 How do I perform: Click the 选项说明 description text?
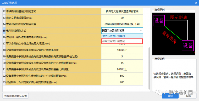pos(173,75)
